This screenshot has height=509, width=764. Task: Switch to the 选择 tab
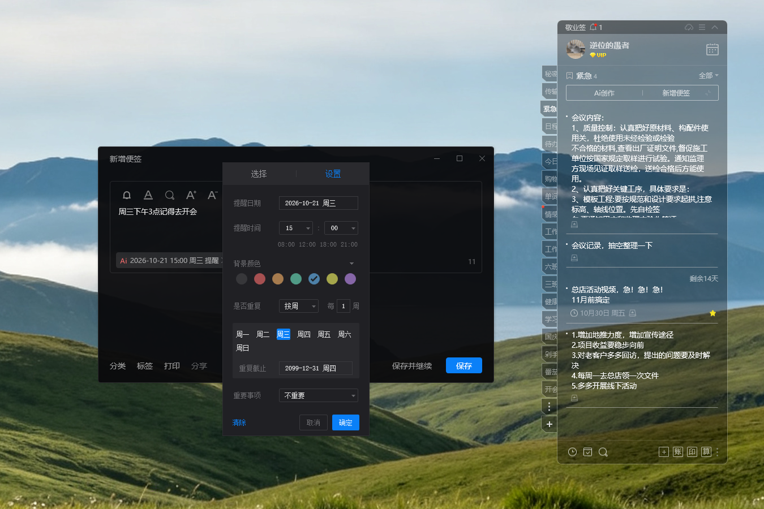pos(259,174)
